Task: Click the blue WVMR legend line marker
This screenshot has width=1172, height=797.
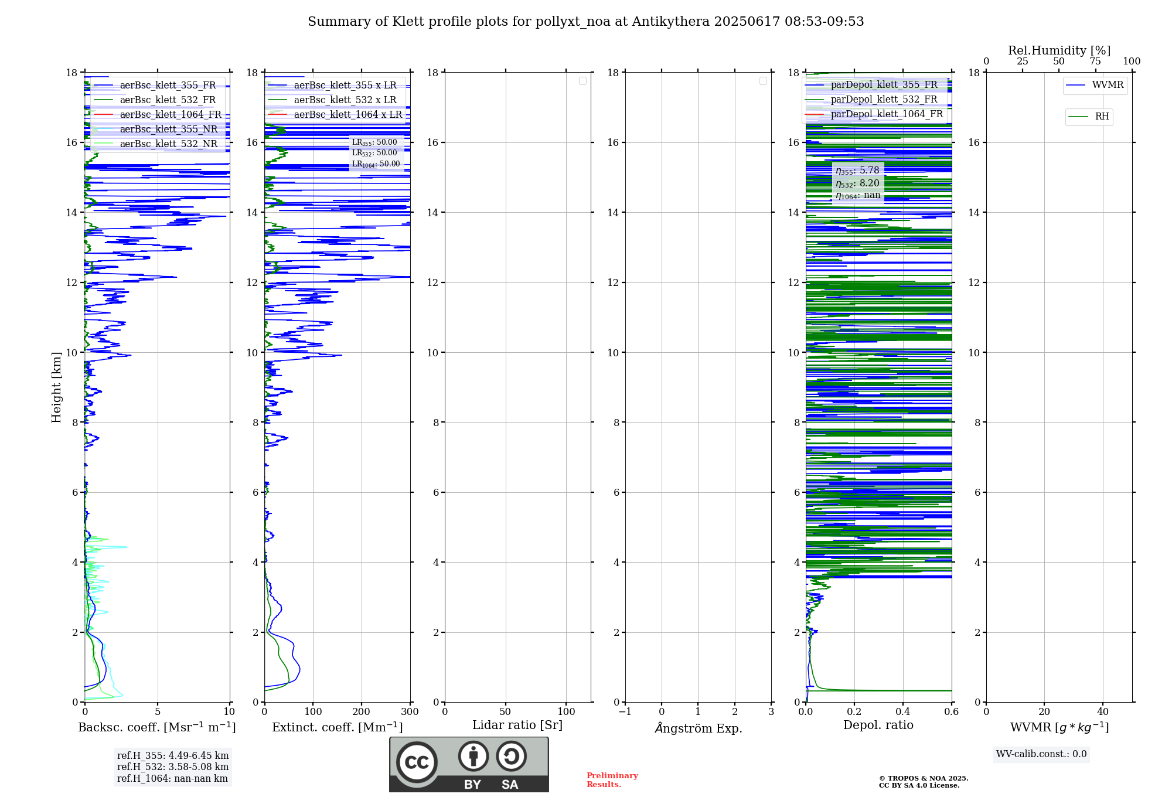Action: point(1076,85)
